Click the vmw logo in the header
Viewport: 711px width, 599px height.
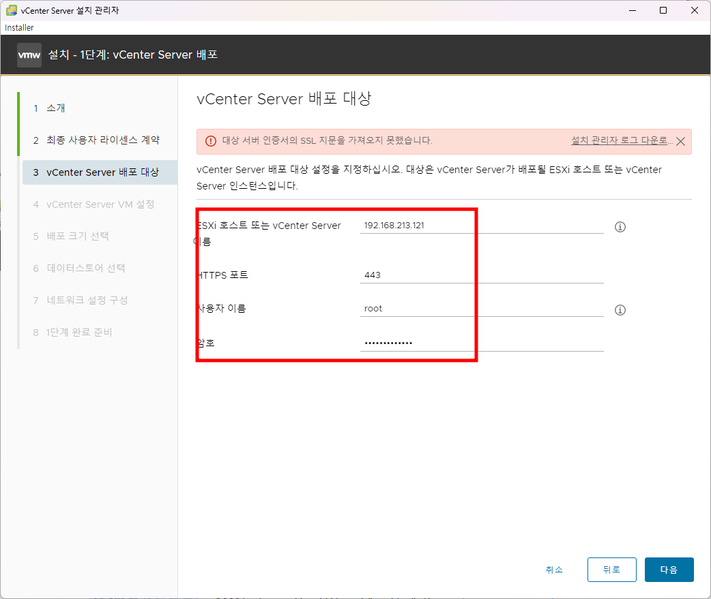pyautogui.click(x=29, y=55)
